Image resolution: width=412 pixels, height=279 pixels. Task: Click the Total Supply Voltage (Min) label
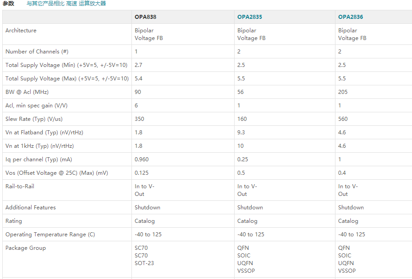(x=66, y=65)
